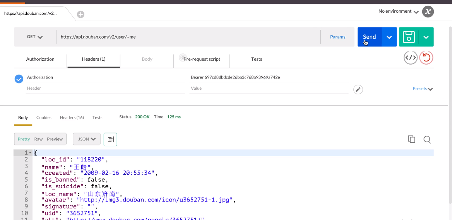Click the empty Value field

click(269, 88)
